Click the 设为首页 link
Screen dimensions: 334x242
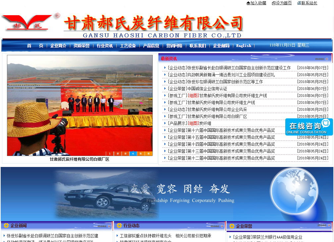pos(284,3)
